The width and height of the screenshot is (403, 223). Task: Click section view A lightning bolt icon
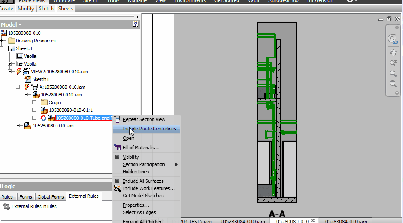(27, 87)
